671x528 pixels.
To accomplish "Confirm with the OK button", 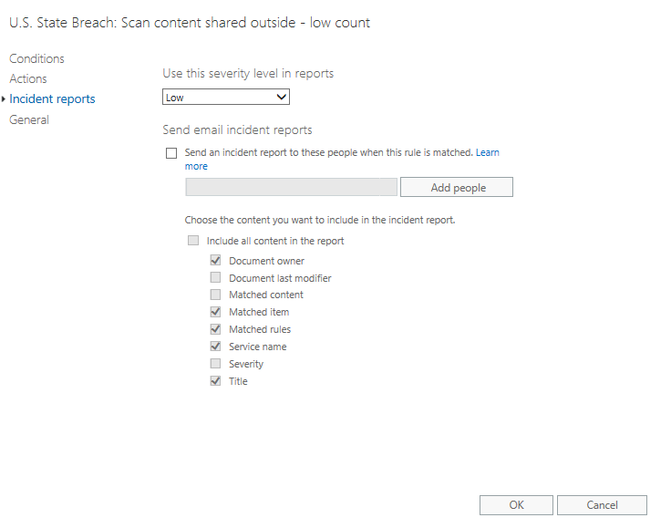I will click(x=516, y=505).
